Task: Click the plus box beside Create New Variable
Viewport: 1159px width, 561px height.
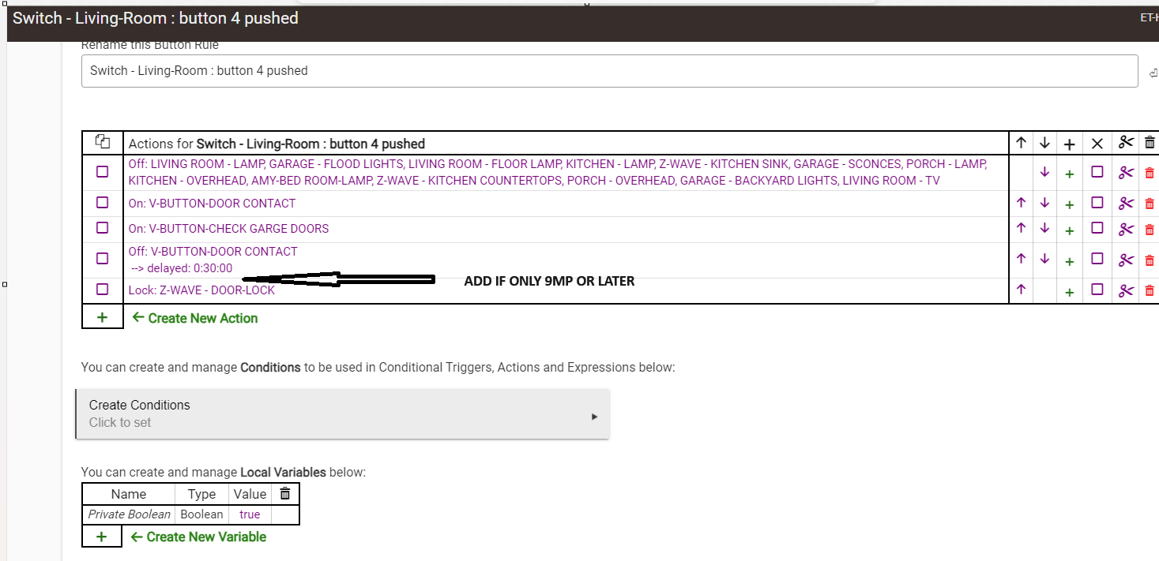Action: click(102, 537)
